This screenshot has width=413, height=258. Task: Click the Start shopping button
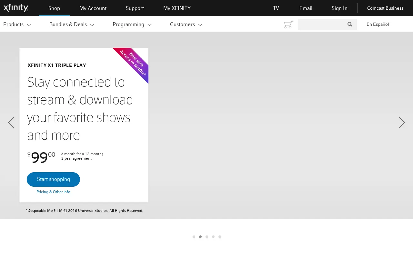pyautogui.click(x=53, y=179)
